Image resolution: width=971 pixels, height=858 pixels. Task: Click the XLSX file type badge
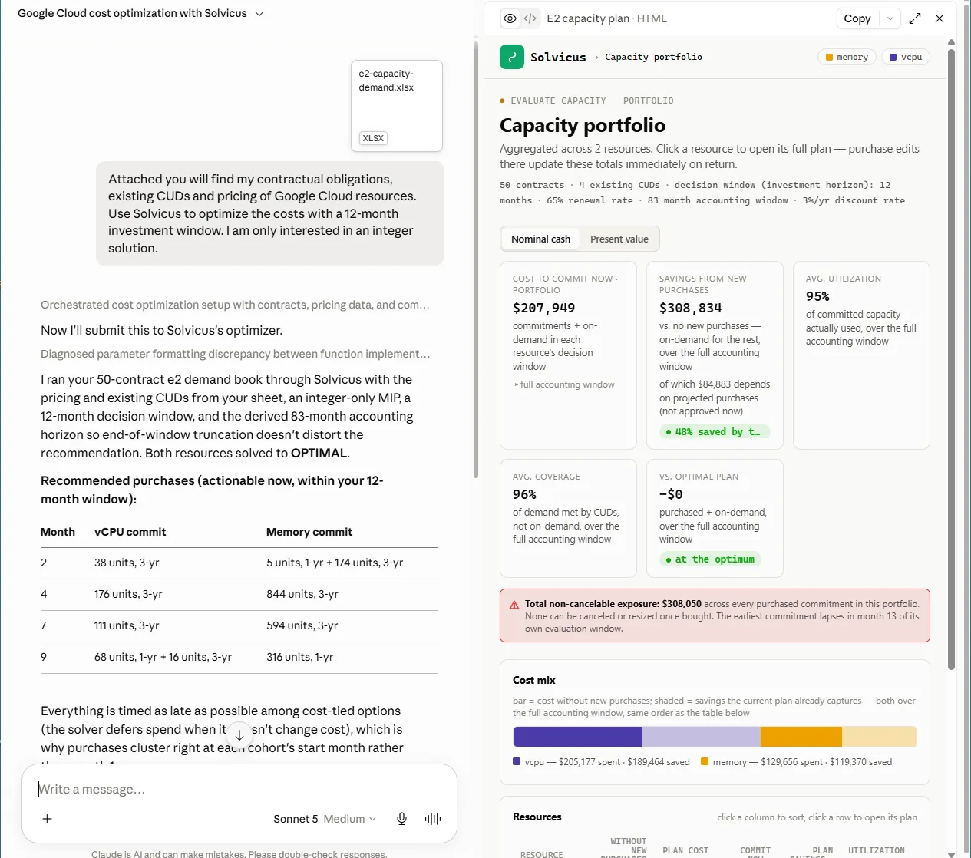373,138
